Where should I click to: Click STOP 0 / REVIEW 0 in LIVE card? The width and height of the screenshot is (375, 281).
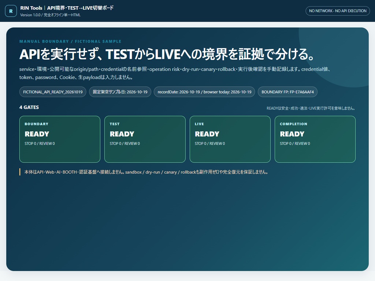coord(210,143)
